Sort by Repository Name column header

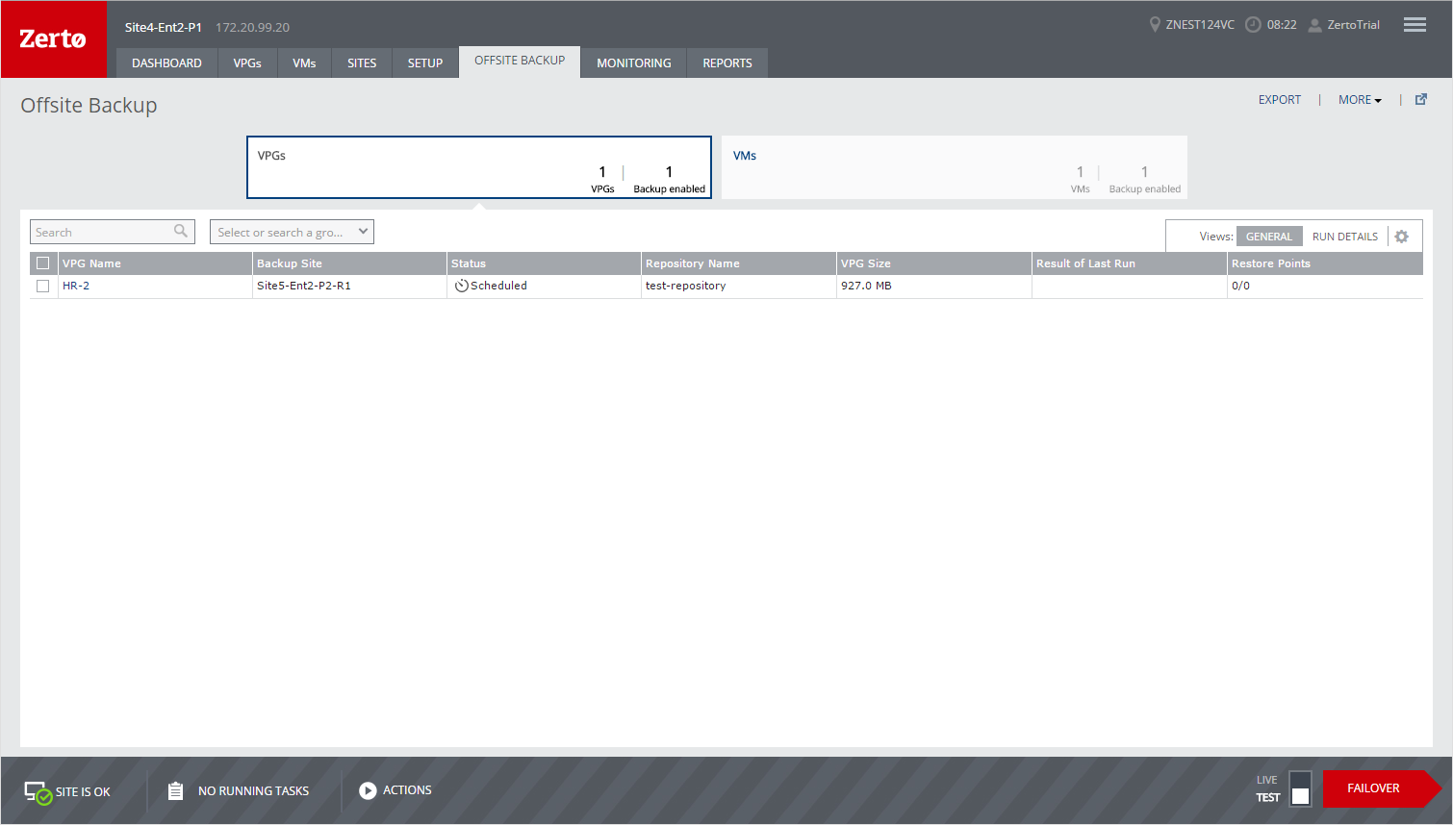[x=738, y=263]
